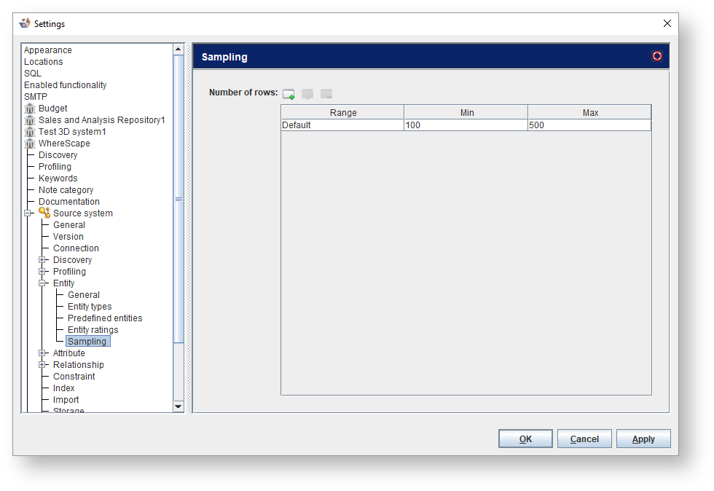This screenshot has height=491, width=714.
Task: Open Documentation settings
Action: tap(68, 201)
